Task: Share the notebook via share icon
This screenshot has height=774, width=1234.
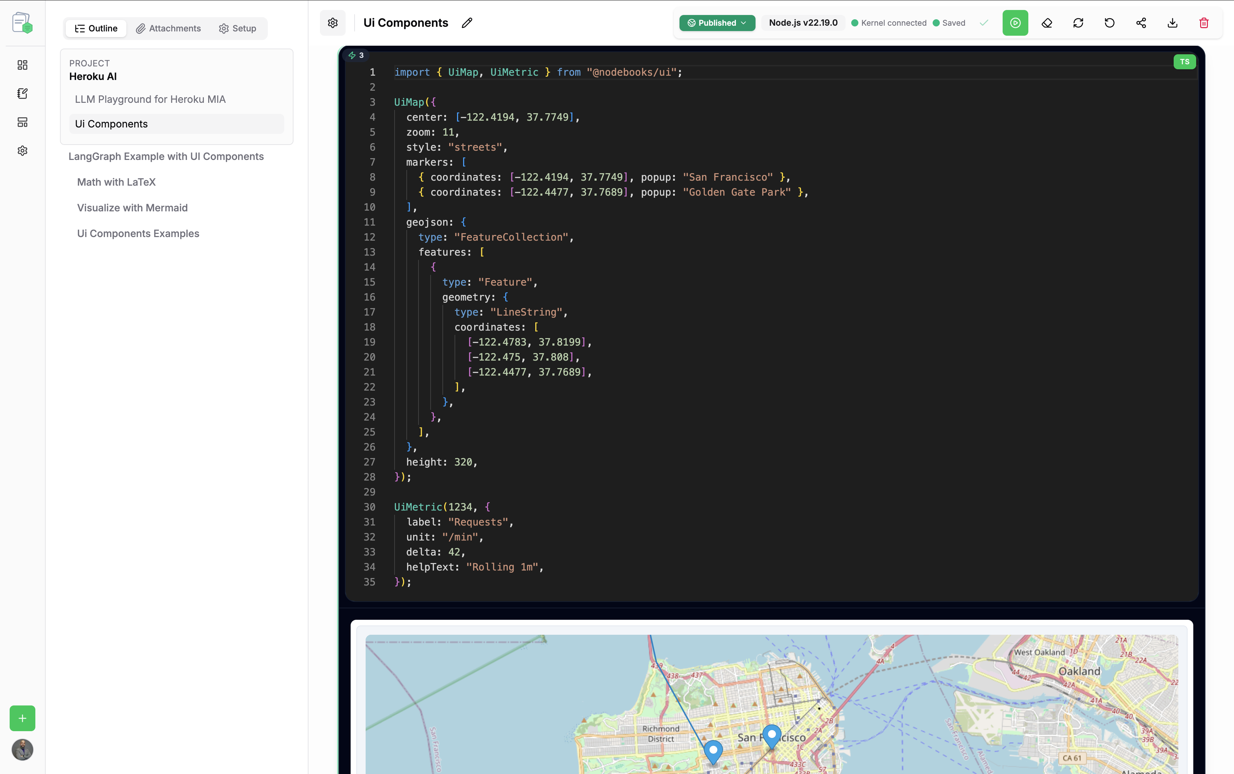Action: point(1141,22)
